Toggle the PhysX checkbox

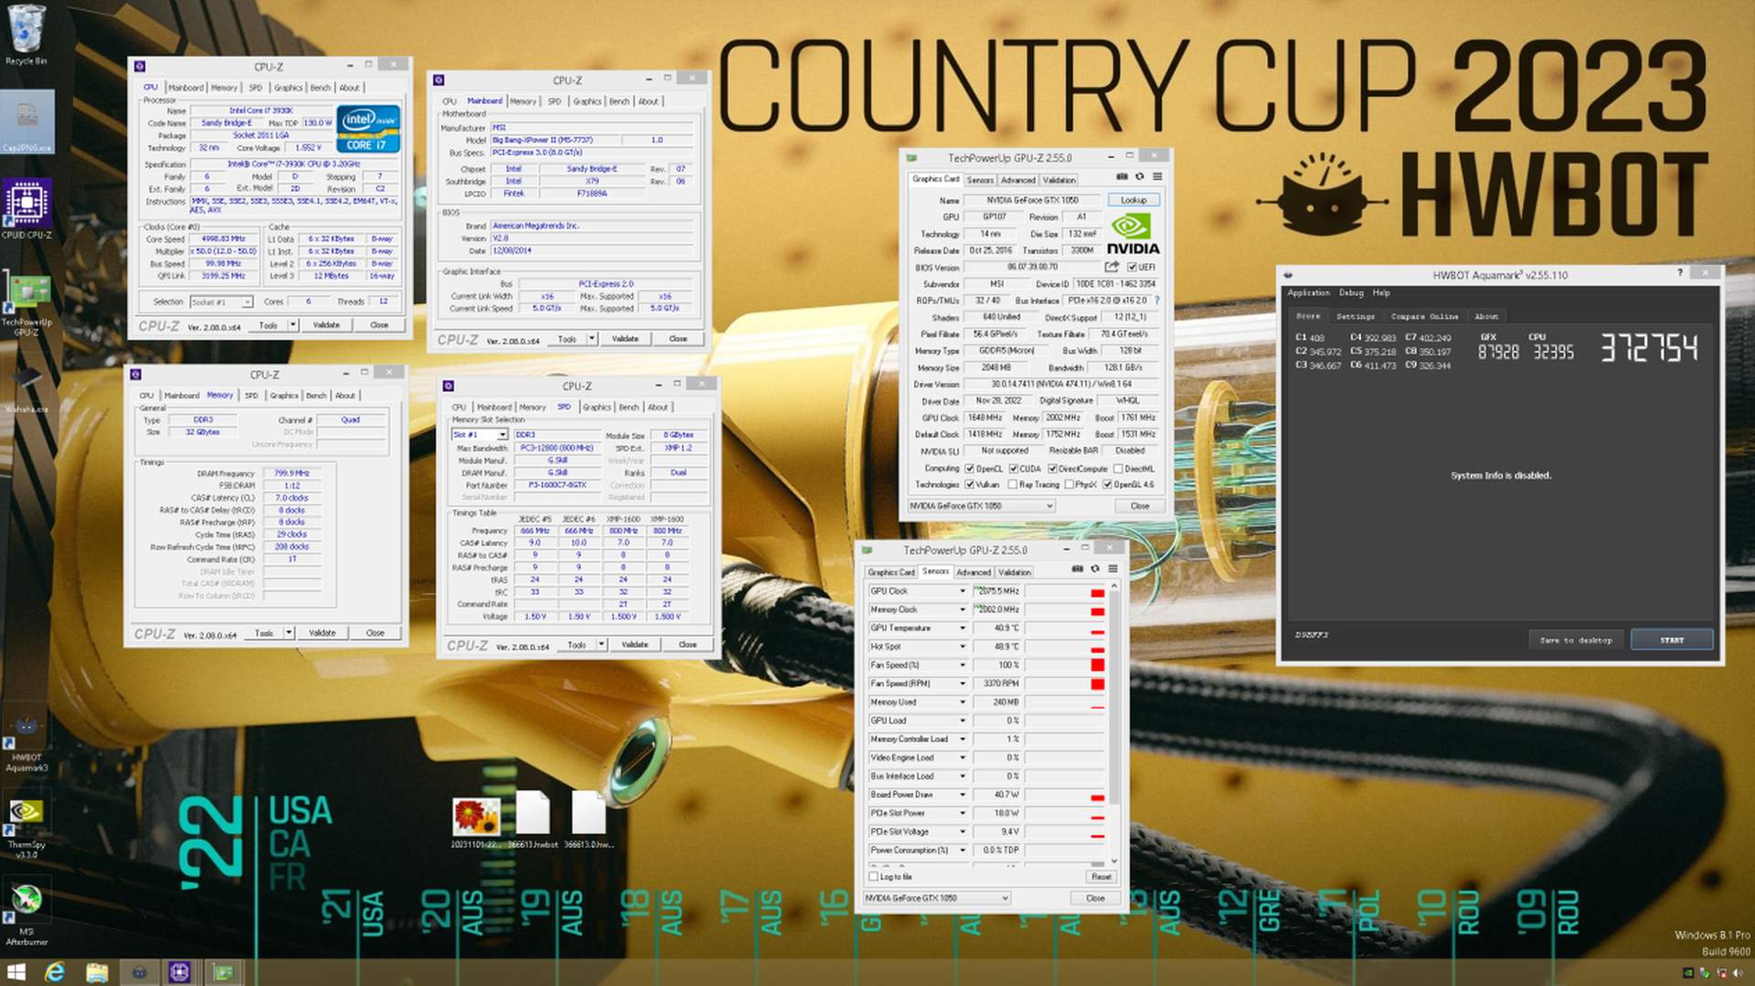[x=1069, y=485]
